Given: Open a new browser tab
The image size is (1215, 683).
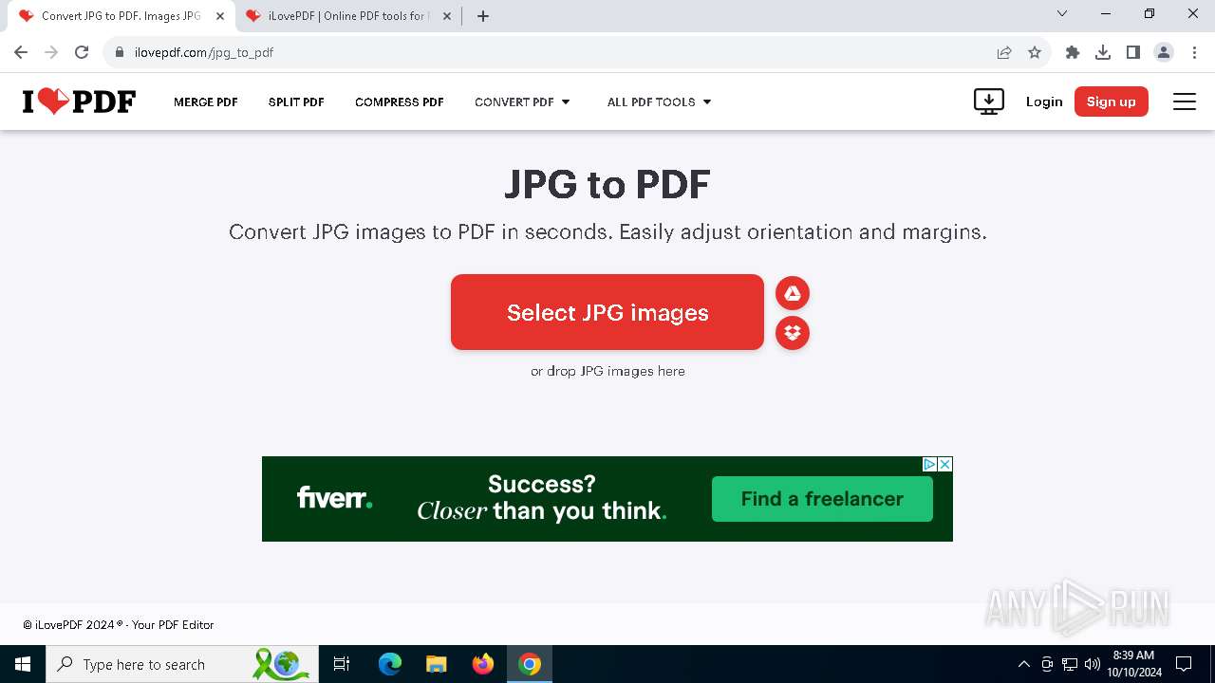Looking at the screenshot, I should (483, 16).
